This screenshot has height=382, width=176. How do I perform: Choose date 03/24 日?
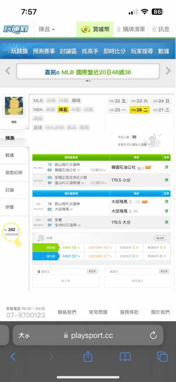161,101
